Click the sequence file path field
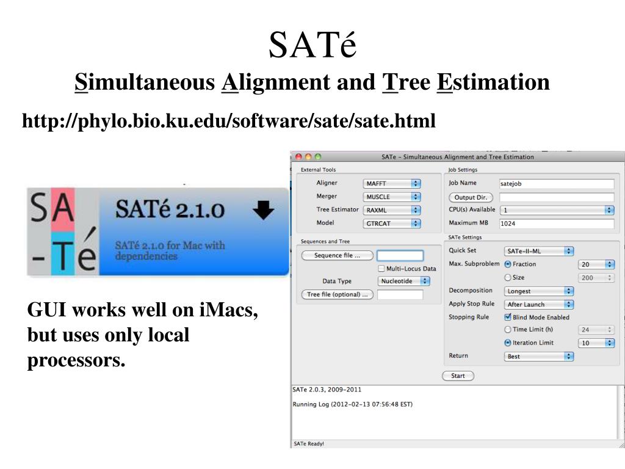 pos(400,256)
